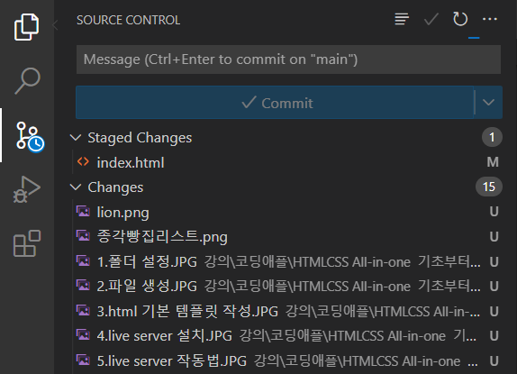Viewport: 517px width, 374px height.
Task: Open the Extensions view icon
Action: pos(27,243)
